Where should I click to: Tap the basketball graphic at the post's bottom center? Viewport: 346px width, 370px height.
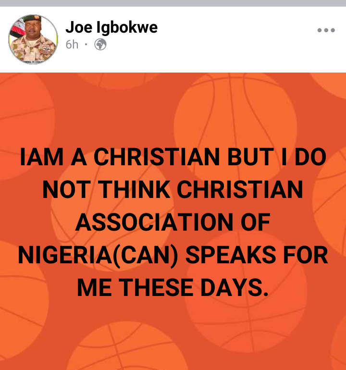click(x=127, y=346)
